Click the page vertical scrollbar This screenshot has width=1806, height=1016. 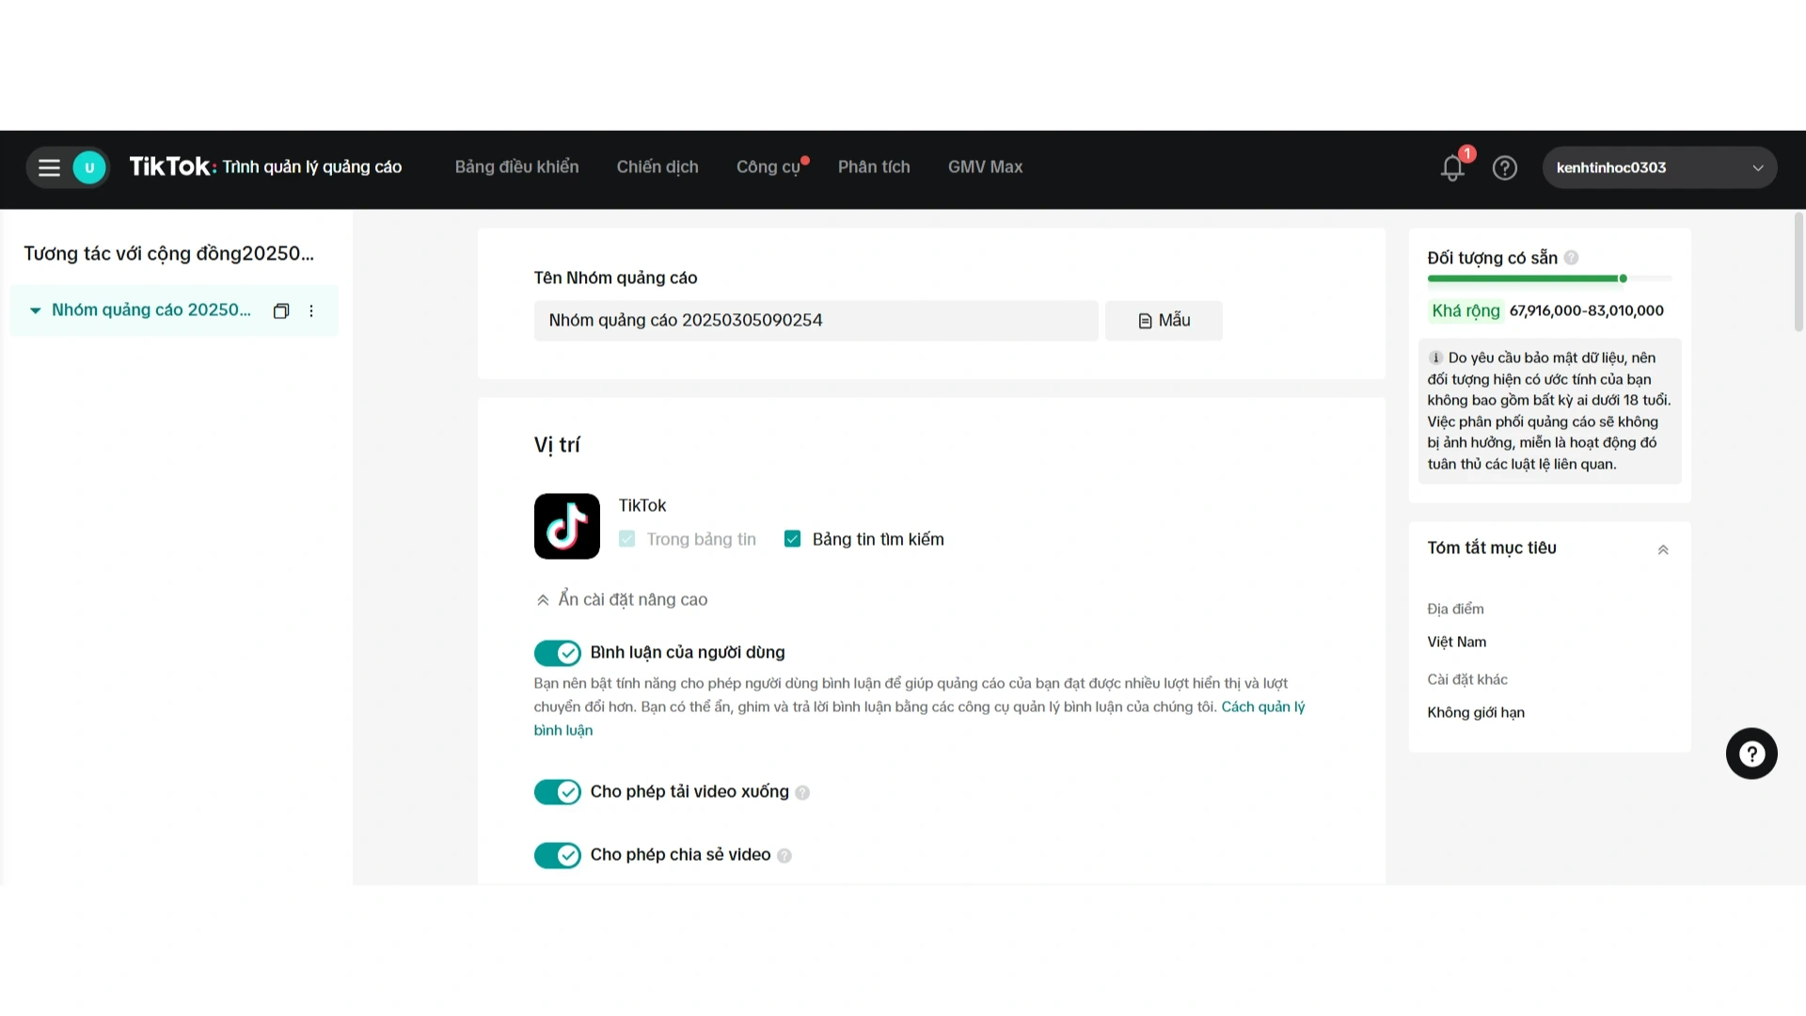(x=1798, y=273)
